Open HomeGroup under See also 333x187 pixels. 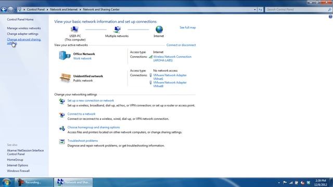click(x=15, y=159)
